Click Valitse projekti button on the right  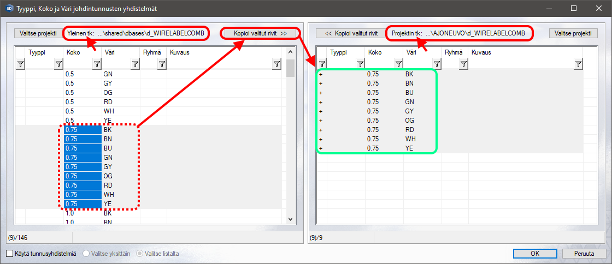click(573, 33)
